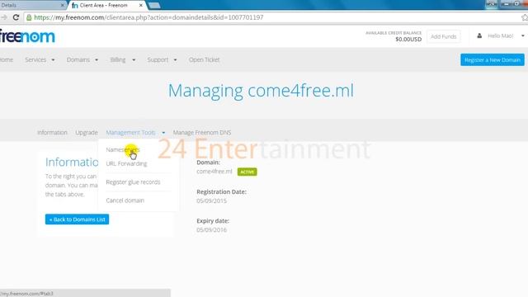
Task: Open Manage Freenom DNS tab
Action: (202, 132)
